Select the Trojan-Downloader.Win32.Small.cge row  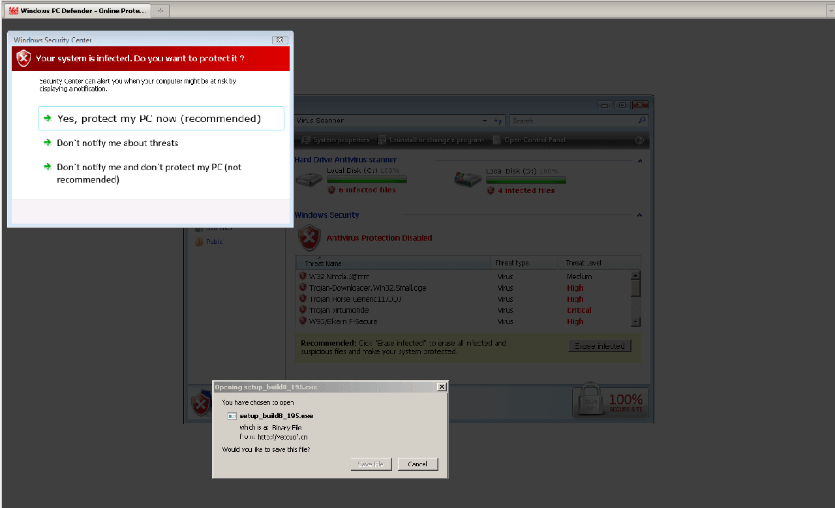point(464,288)
